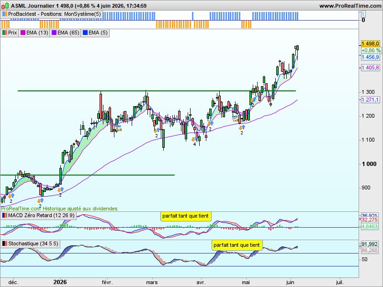The width and height of the screenshot is (383, 287).
Task: Click the latest green candlestick of 4 juin
Action: coord(297,48)
